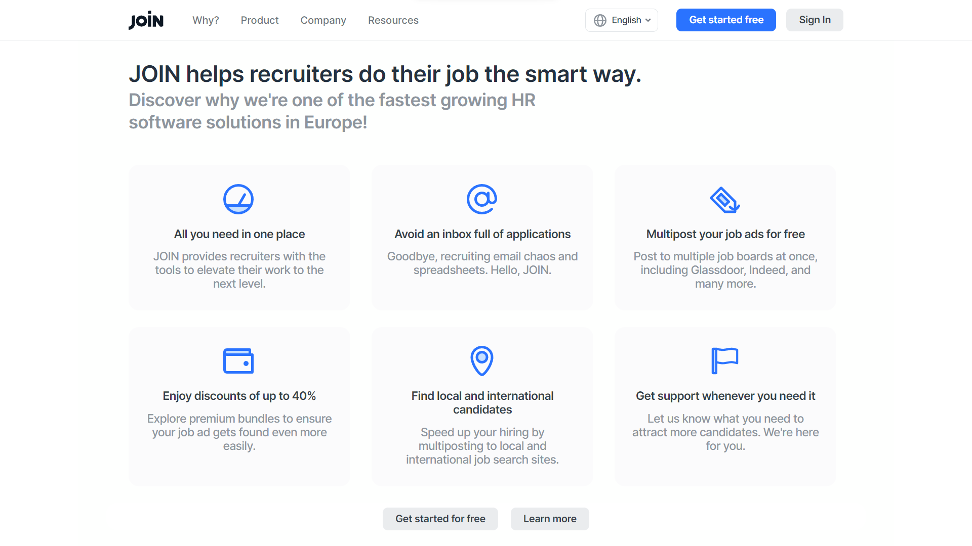Image resolution: width=972 pixels, height=546 pixels.
Task: Click the at-sign email icon
Action: (x=482, y=199)
